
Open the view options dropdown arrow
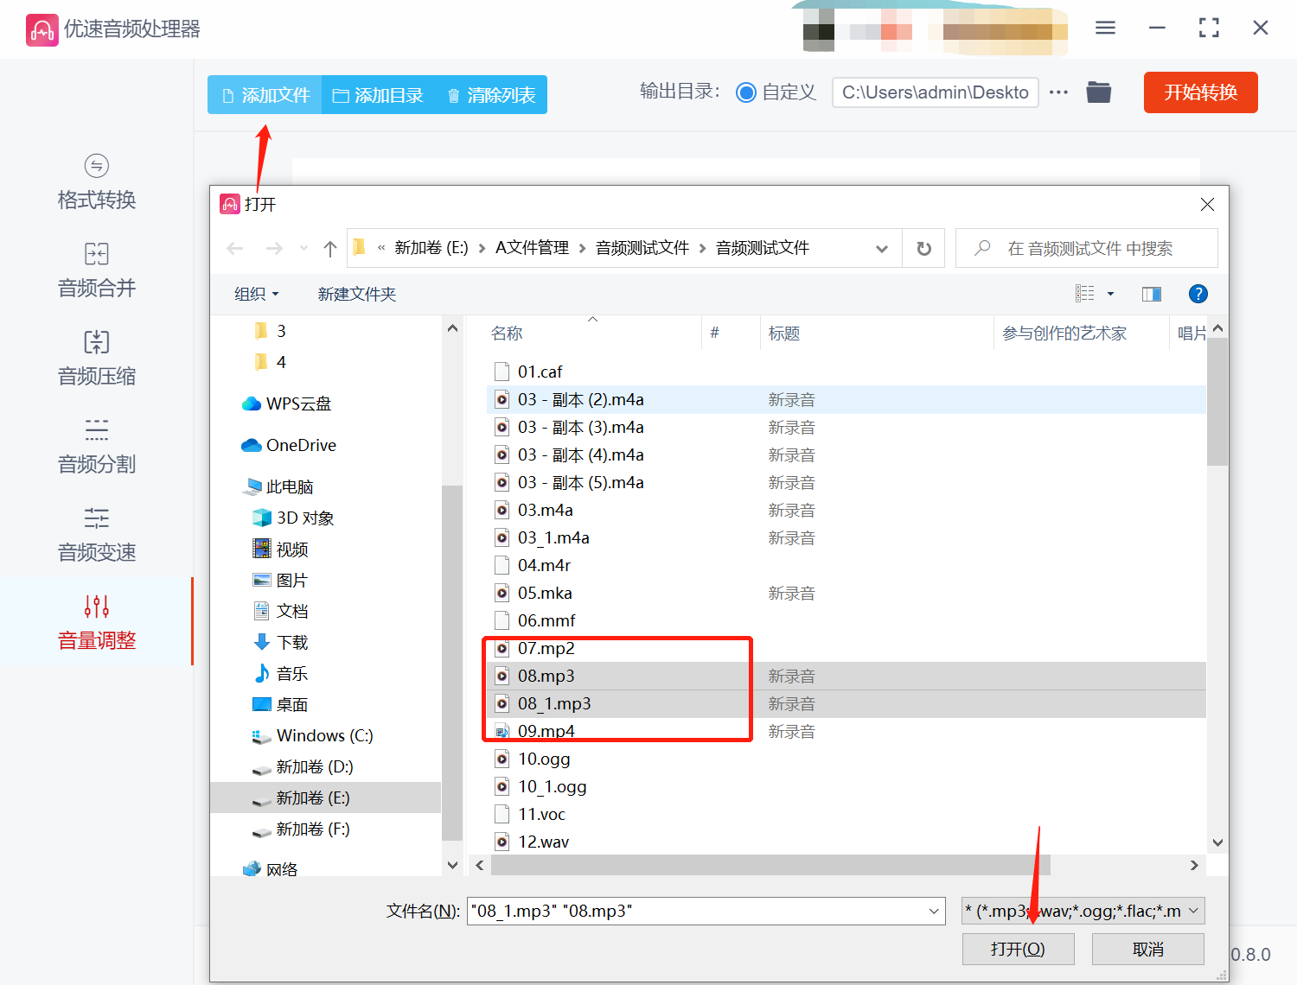tap(1110, 294)
